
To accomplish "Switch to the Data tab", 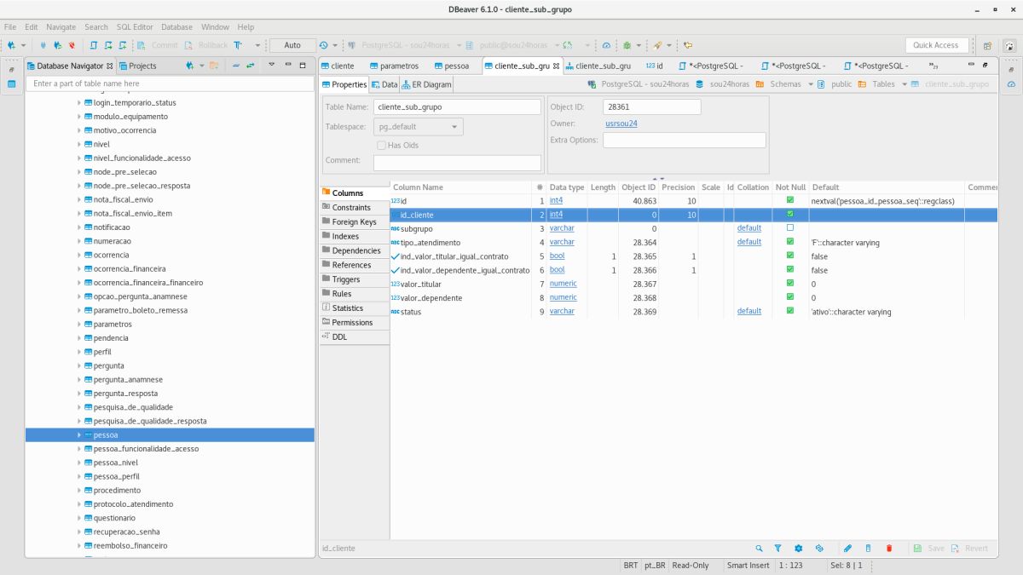I will (x=384, y=84).
